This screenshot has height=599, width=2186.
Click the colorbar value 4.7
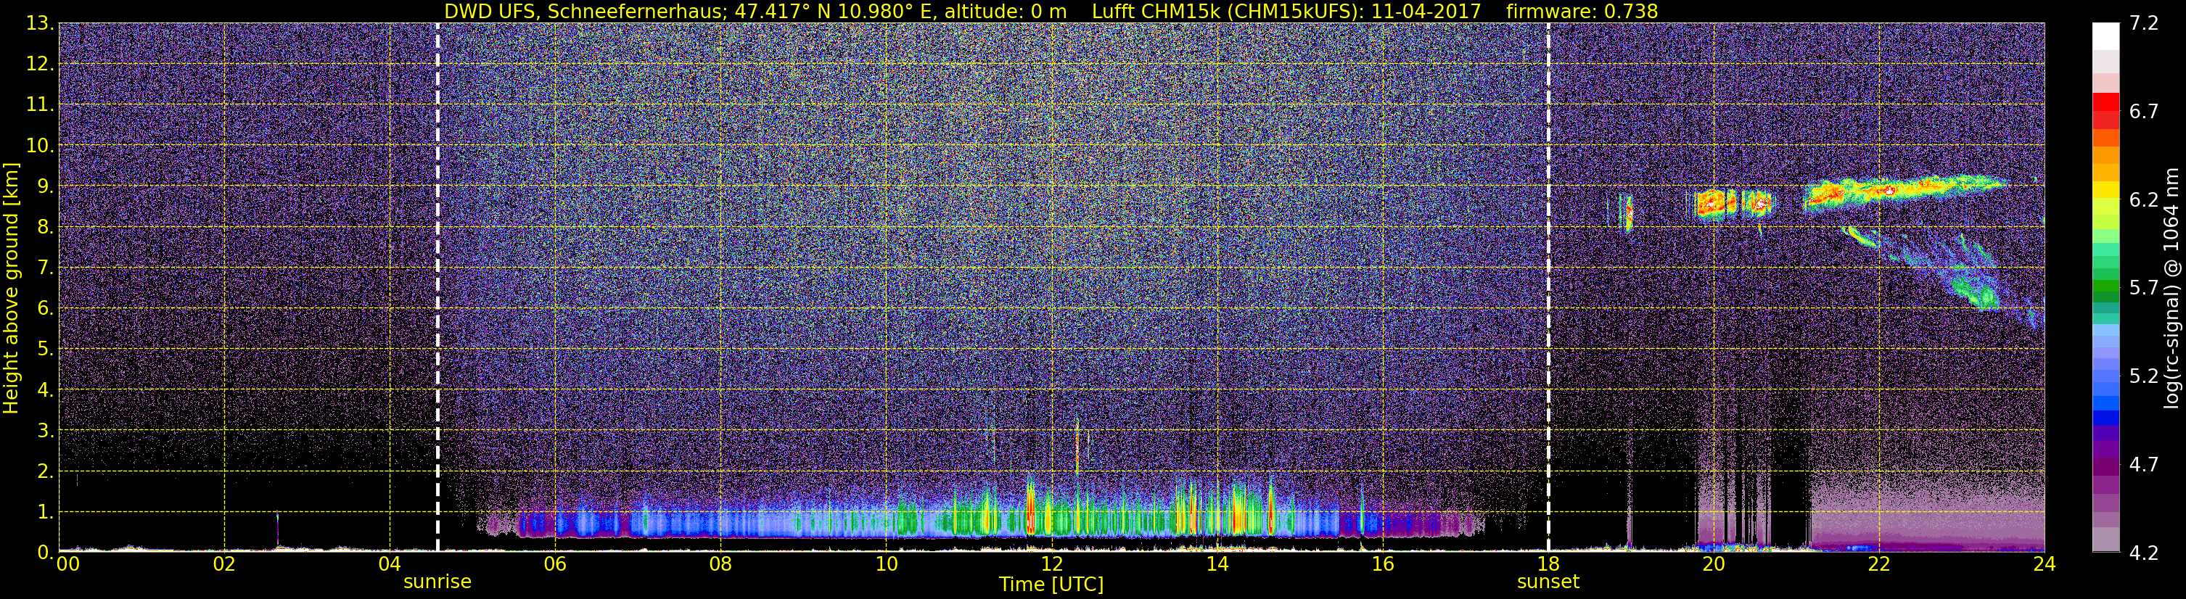pos(2144,465)
